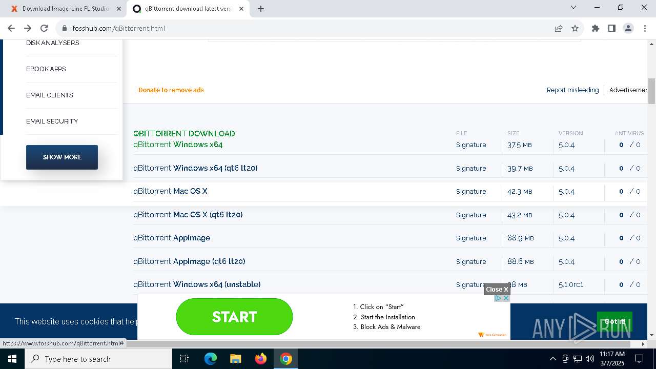
Task: Download qBittorrent Windows x64 (qt6 lt20)
Action: coord(195,168)
